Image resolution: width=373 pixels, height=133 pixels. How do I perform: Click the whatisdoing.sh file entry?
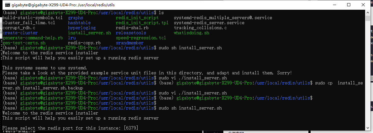(192, 33)
